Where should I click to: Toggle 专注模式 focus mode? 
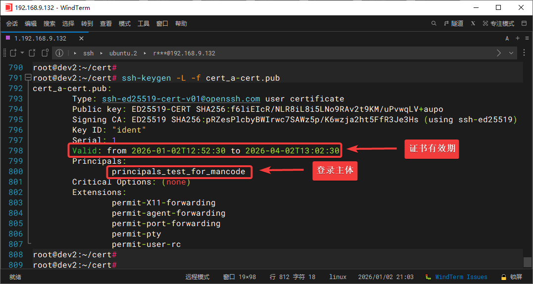(498, 23)
